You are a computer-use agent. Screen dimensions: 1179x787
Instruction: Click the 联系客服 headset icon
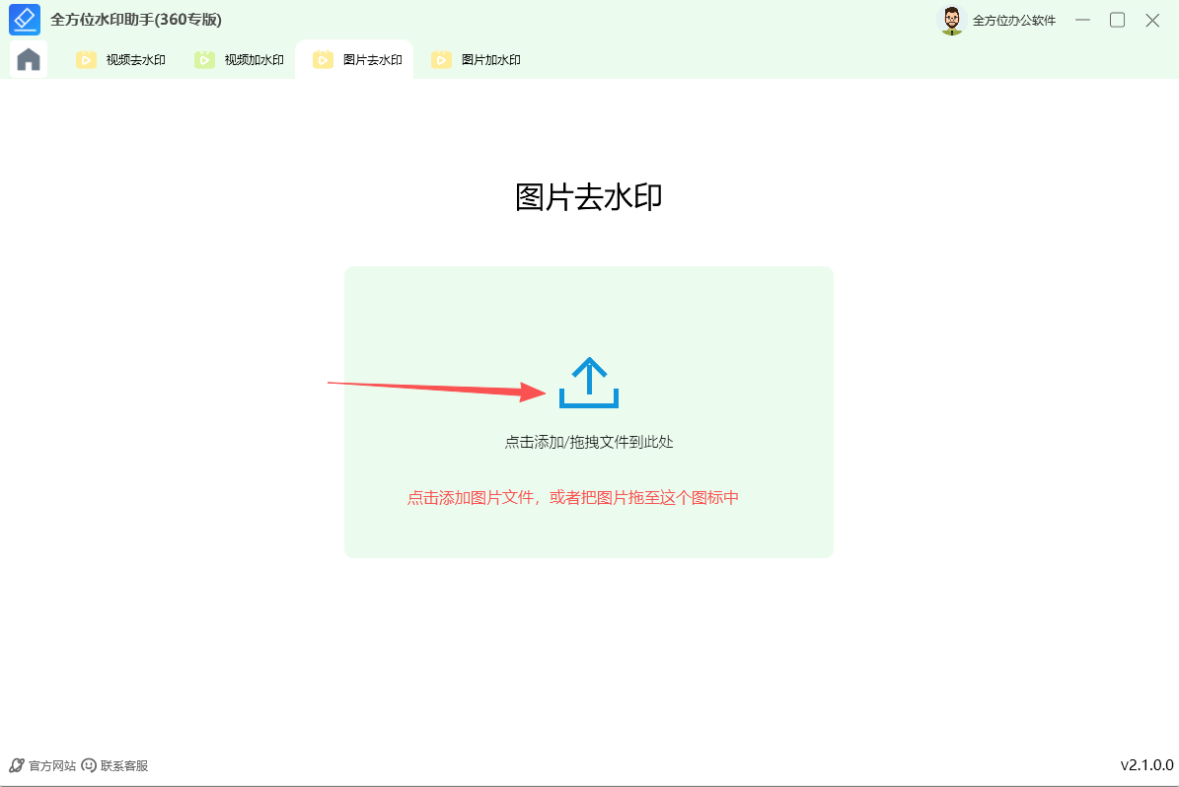pyautogui.click(x=90, y=764)
